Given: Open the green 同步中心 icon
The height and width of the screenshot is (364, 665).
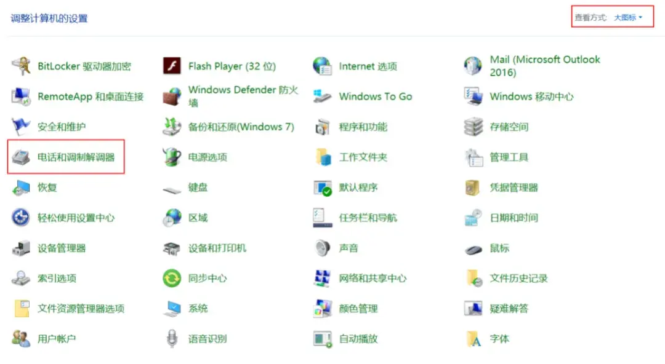Looking at the screenshot, I should pyautogui.click(x=172, y=279).
